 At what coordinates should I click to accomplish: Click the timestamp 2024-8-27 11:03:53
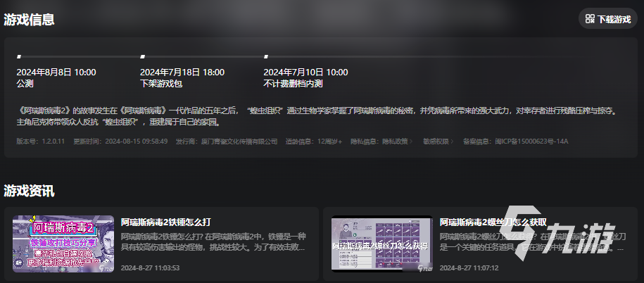point(151,268)
